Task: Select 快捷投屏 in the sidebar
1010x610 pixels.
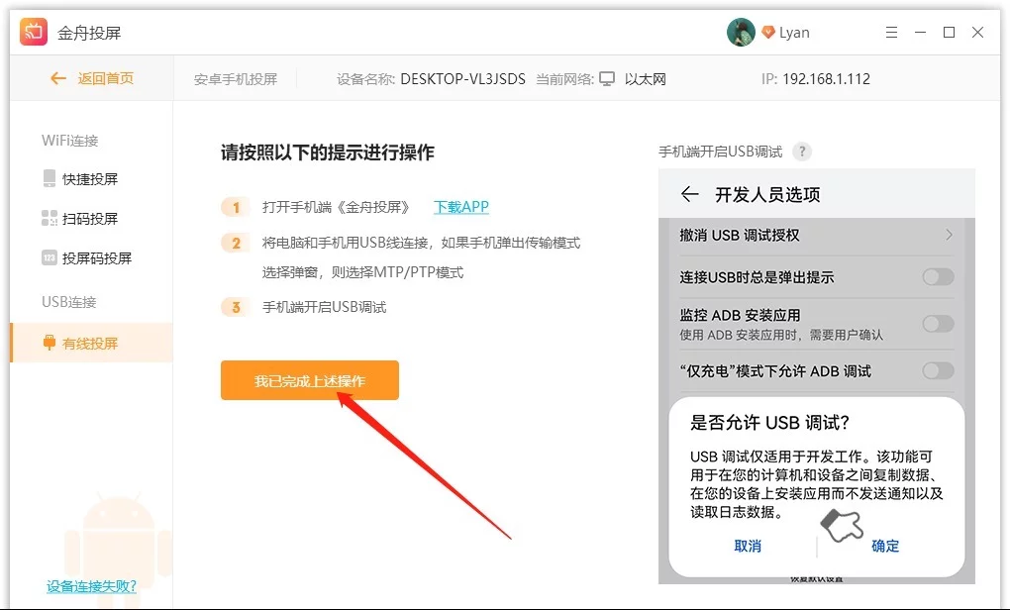Action: (91, 178)
